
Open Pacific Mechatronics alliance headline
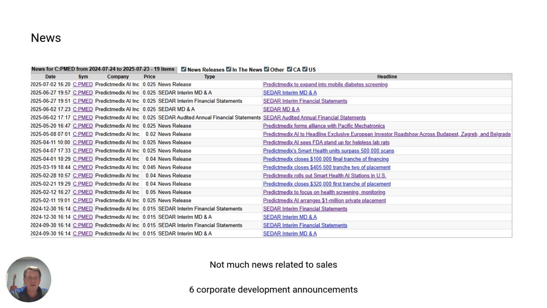coord(324,126)
